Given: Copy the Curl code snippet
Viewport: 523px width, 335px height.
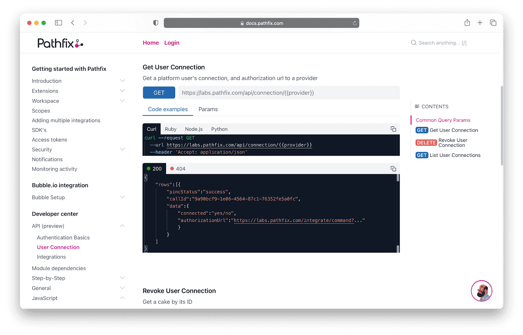Looking at the screenshot, I should tap(393, 129).
